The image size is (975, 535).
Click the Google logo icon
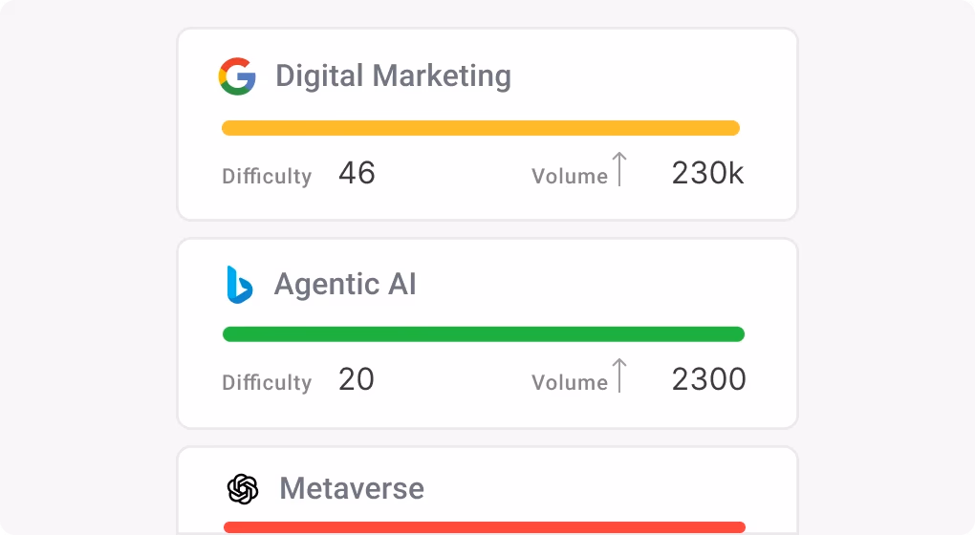(x=237, y=76)
